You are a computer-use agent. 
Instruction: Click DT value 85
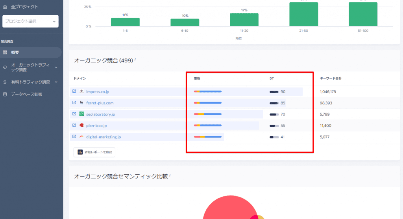coord(283,103)
